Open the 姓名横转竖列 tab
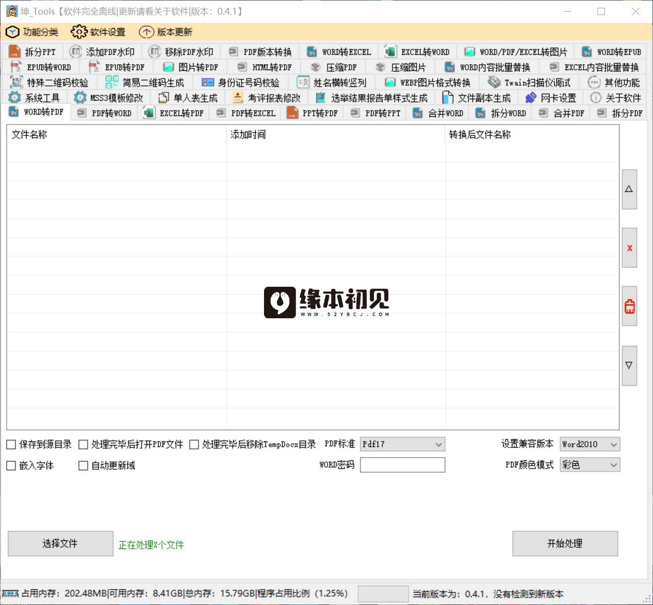653x605 pixels. tap(332, 83)
